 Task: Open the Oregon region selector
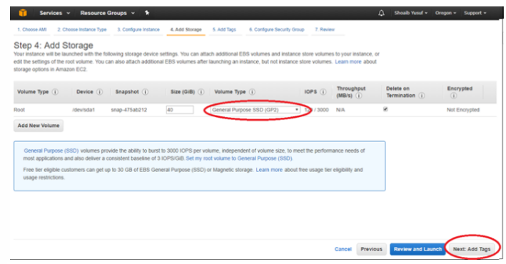[445, 13]
